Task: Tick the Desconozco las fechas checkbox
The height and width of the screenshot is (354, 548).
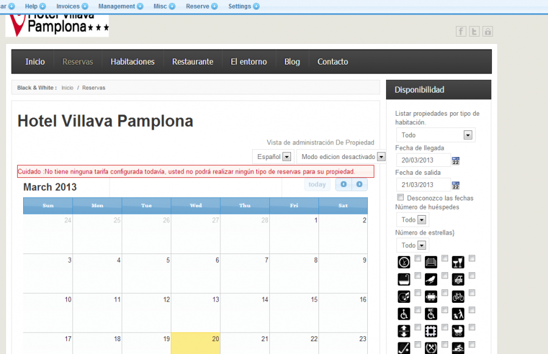Action: pos(401,197)
